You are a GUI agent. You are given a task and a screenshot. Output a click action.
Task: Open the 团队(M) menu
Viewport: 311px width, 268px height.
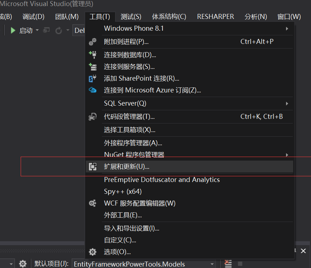pyautogui.click(x=67, y=17)
